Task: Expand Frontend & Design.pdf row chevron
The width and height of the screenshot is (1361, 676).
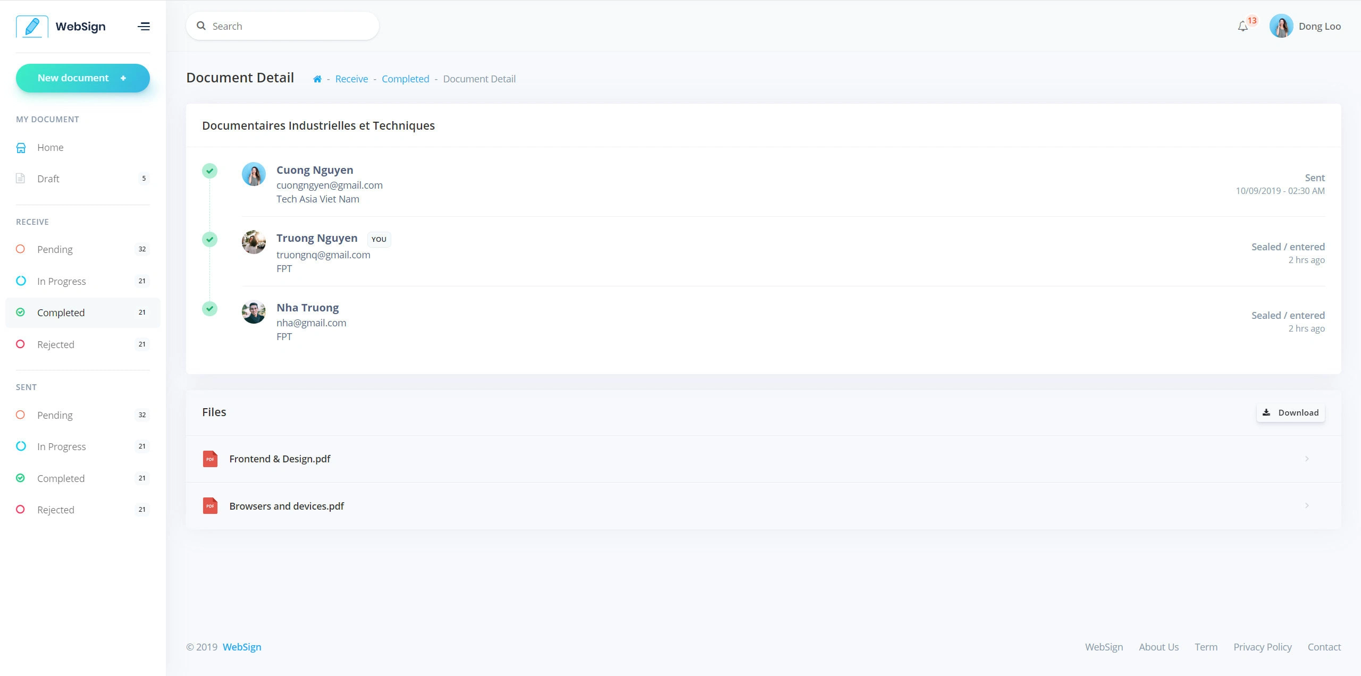Action: tap(1307, 459)
